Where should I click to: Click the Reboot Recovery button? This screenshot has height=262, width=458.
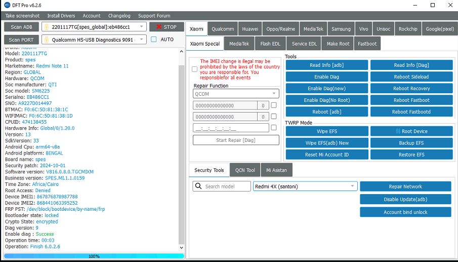(411, 89)
